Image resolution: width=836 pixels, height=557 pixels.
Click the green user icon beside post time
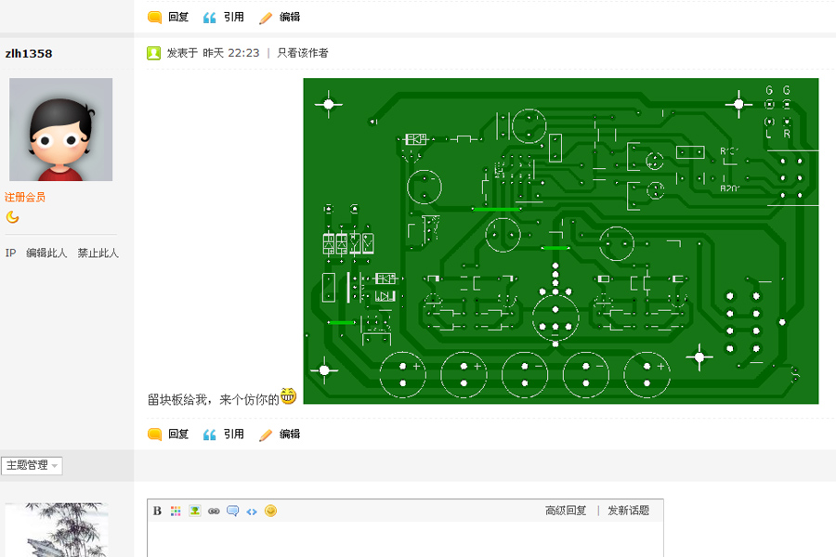tap(153, 53)
